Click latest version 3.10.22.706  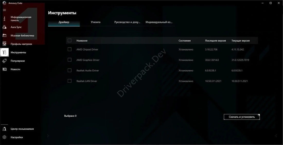pyautogui.click(x=211, y=49)
